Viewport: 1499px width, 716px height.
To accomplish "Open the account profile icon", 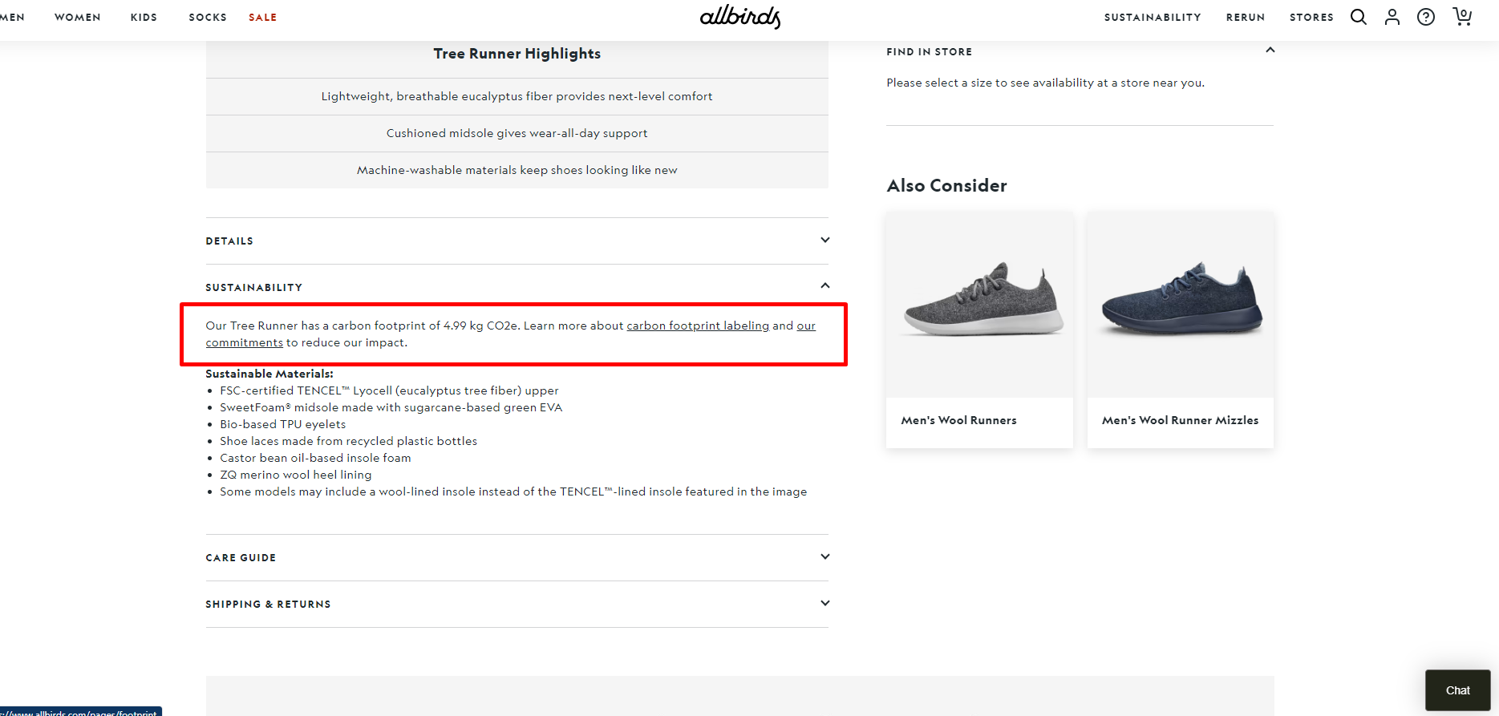I will [1392, 17].
